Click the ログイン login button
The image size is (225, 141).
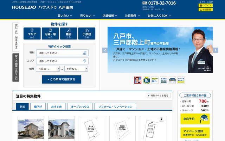tap(205, 5)
